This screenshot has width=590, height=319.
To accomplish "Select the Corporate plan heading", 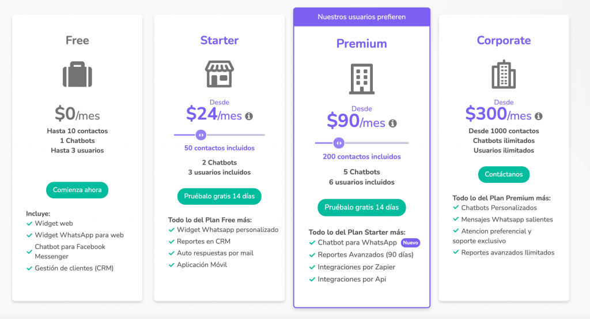I will pyautogui.click(x=503, y=40).
